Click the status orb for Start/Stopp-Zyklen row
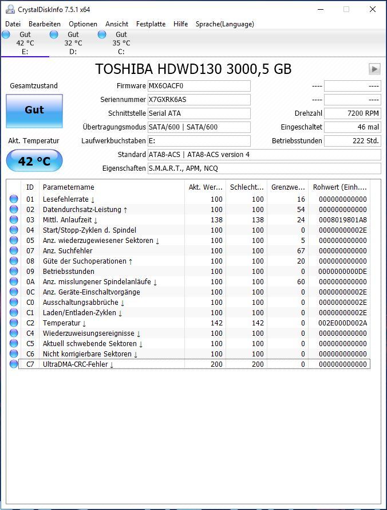 point(14,230)
